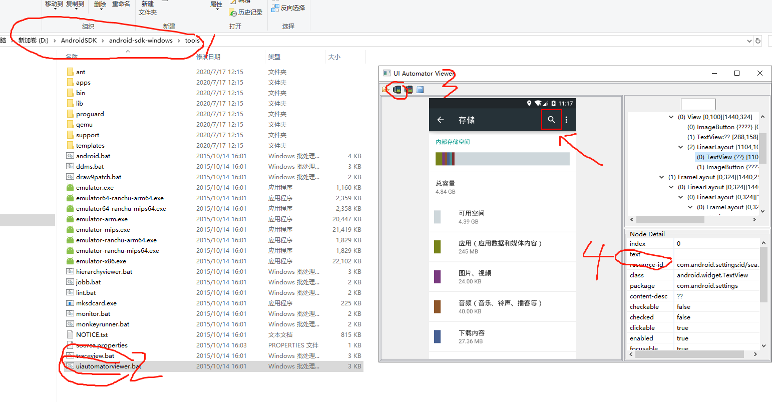Screen dimensions: 772x402
Task: Click the Explorer address bar refresh icon
Action: (758, 41)
